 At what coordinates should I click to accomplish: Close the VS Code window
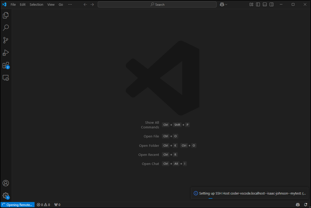tap(305, 4)
